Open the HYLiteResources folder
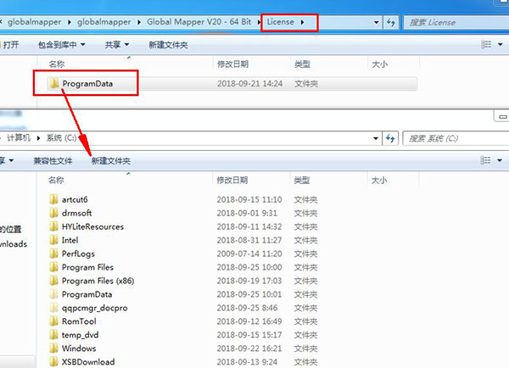The image size is (509, 368). tap(92, 226)
